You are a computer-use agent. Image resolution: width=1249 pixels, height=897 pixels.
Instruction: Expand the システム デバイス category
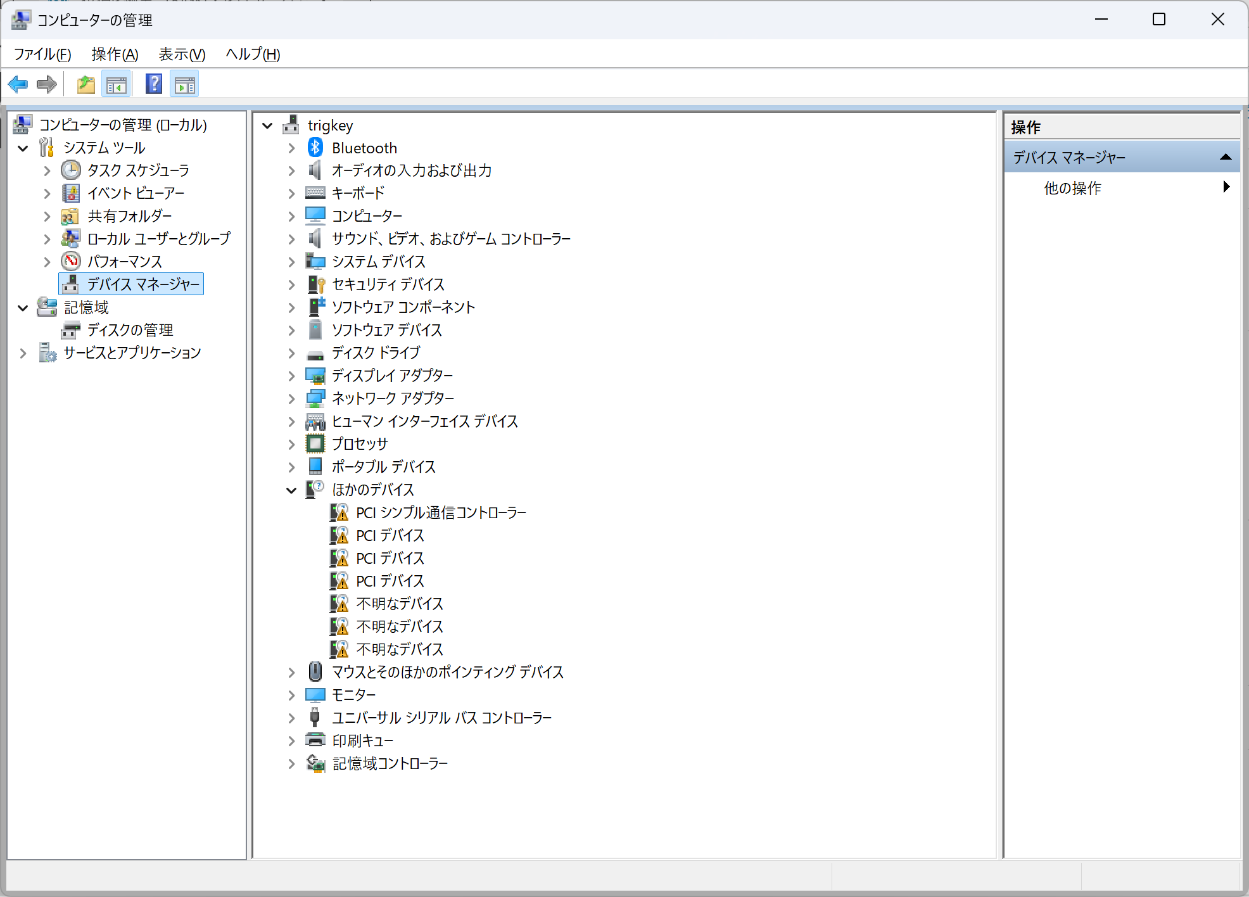point(291,262)
